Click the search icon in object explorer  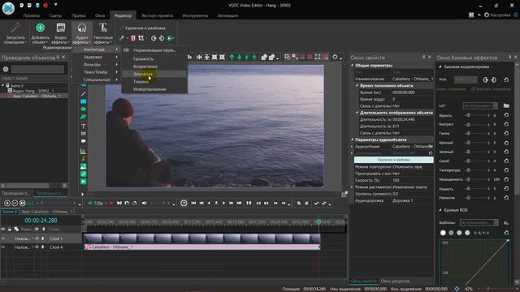(x=6, y=69)
